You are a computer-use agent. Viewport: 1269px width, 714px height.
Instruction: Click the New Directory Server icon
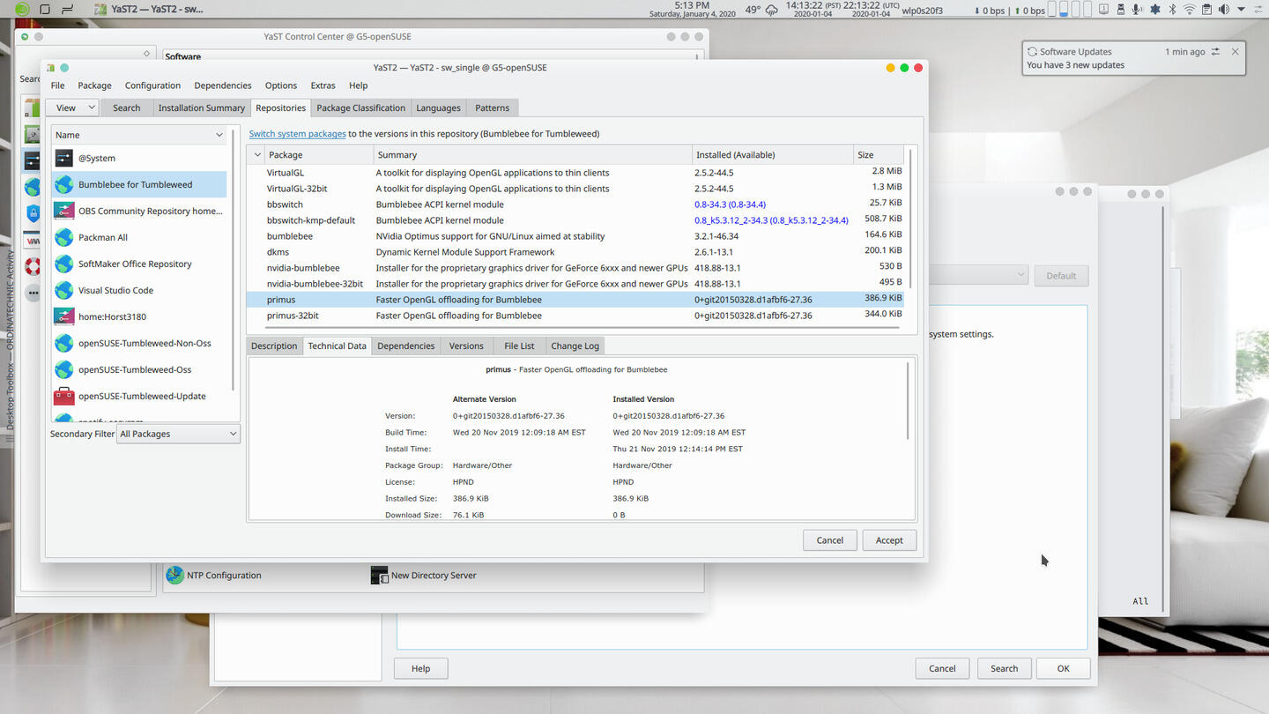(x=379, y=575)
